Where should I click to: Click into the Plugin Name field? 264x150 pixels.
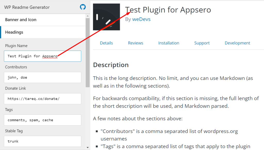click(43, 56)
